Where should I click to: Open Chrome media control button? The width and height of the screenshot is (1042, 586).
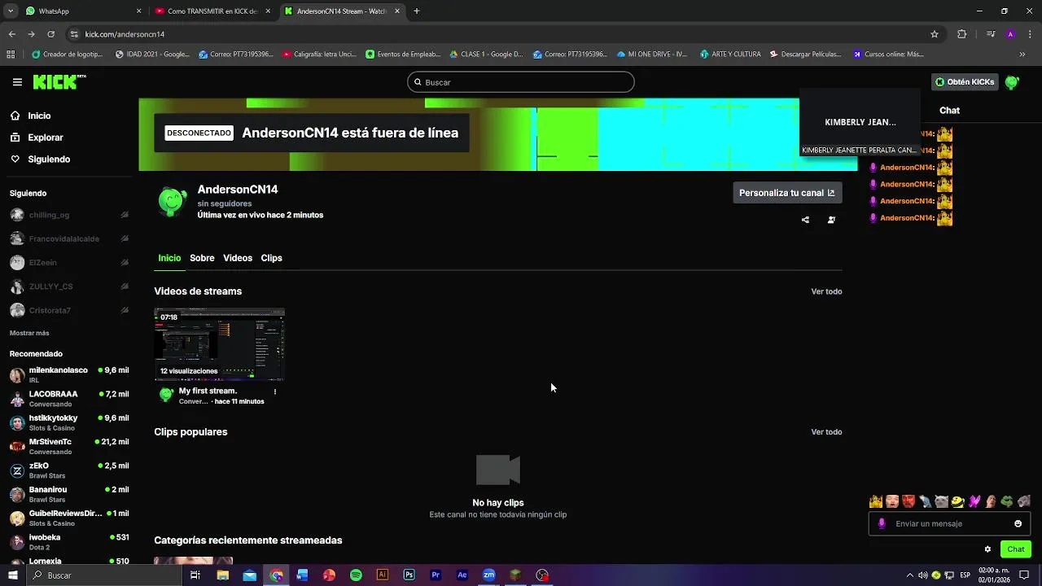coord(990,34)
